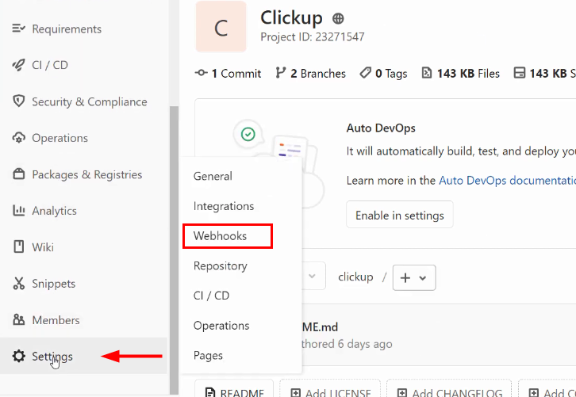The image size is (576, 397).
Task: Select Integrations in the Settings flyout
Action: [224, 206]
